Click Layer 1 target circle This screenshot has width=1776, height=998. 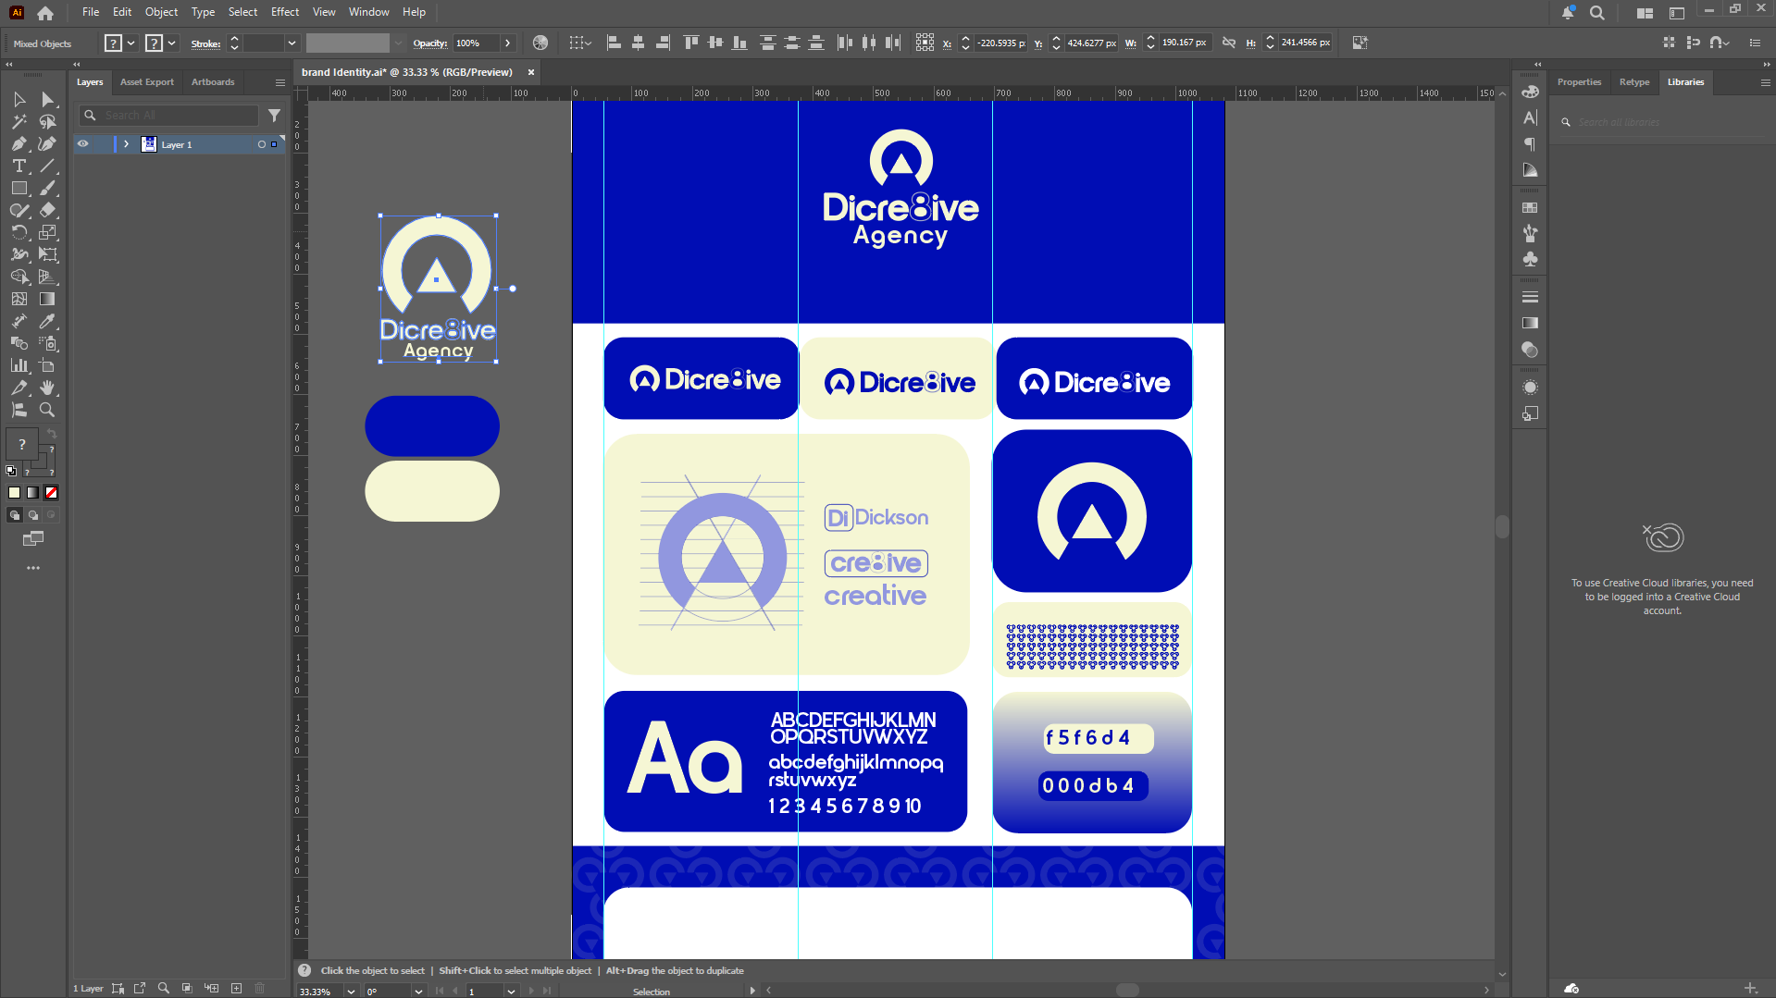pyautogui.click(x=262, y=144)
